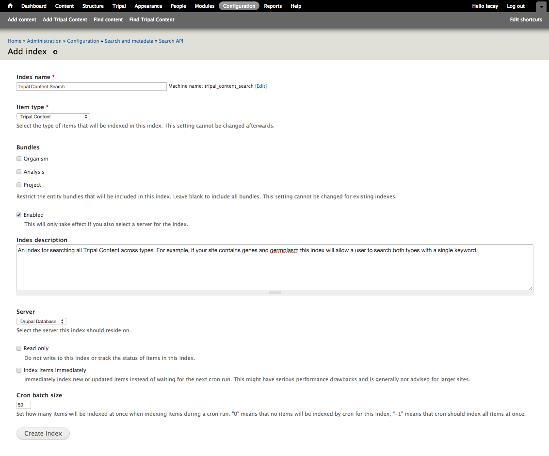Check the Analysis bundle checkbox

19,172
